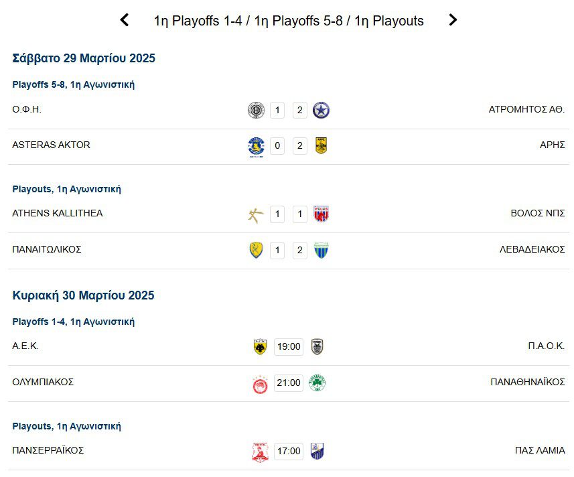Click the Volos NPS crest
This screenshot has height=477, width=574.
(321, 214)
